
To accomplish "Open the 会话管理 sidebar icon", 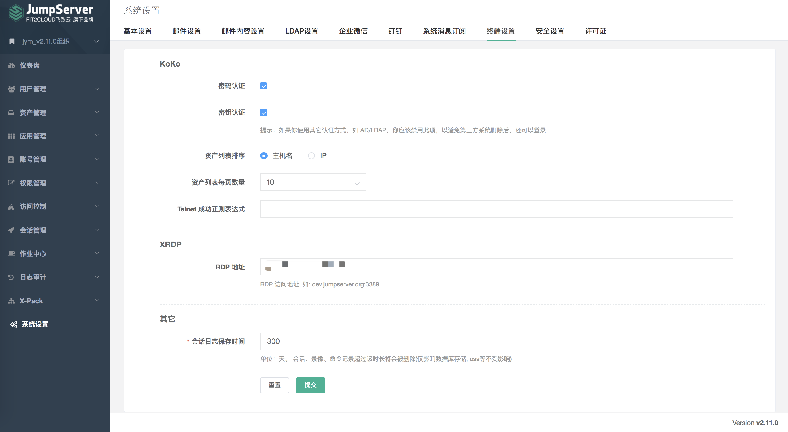I will pyautogui.click(x=11, y=230).
